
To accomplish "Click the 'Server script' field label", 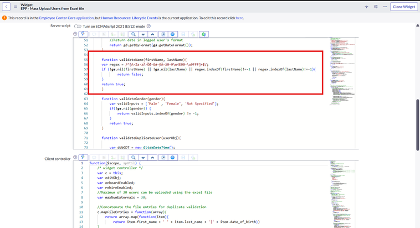I will (x=60, y=25).
